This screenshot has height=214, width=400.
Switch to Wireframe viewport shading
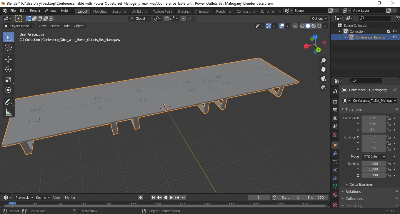pyautogui.click(x=302, y=26)
